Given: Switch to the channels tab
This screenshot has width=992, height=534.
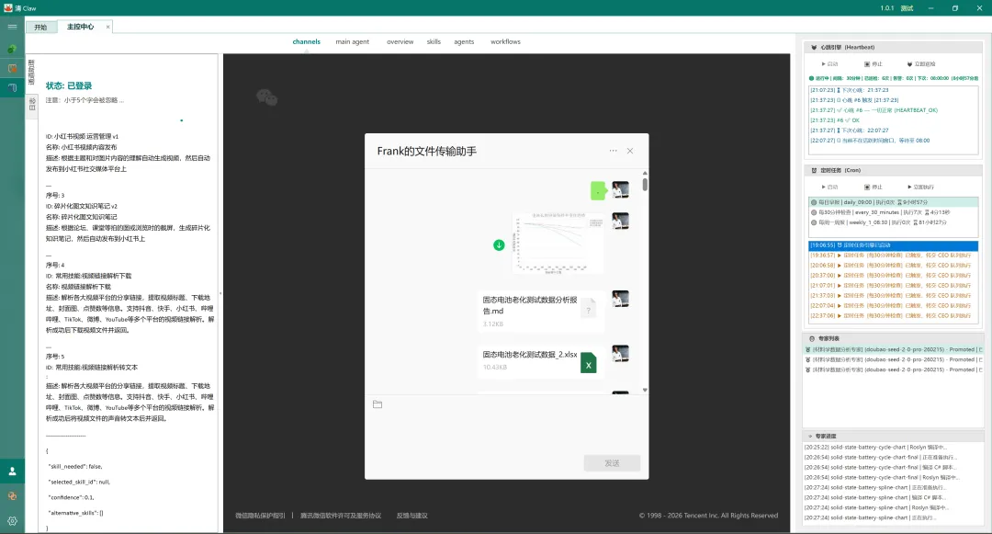Looking at the screenshot, I should coord(306,41).
